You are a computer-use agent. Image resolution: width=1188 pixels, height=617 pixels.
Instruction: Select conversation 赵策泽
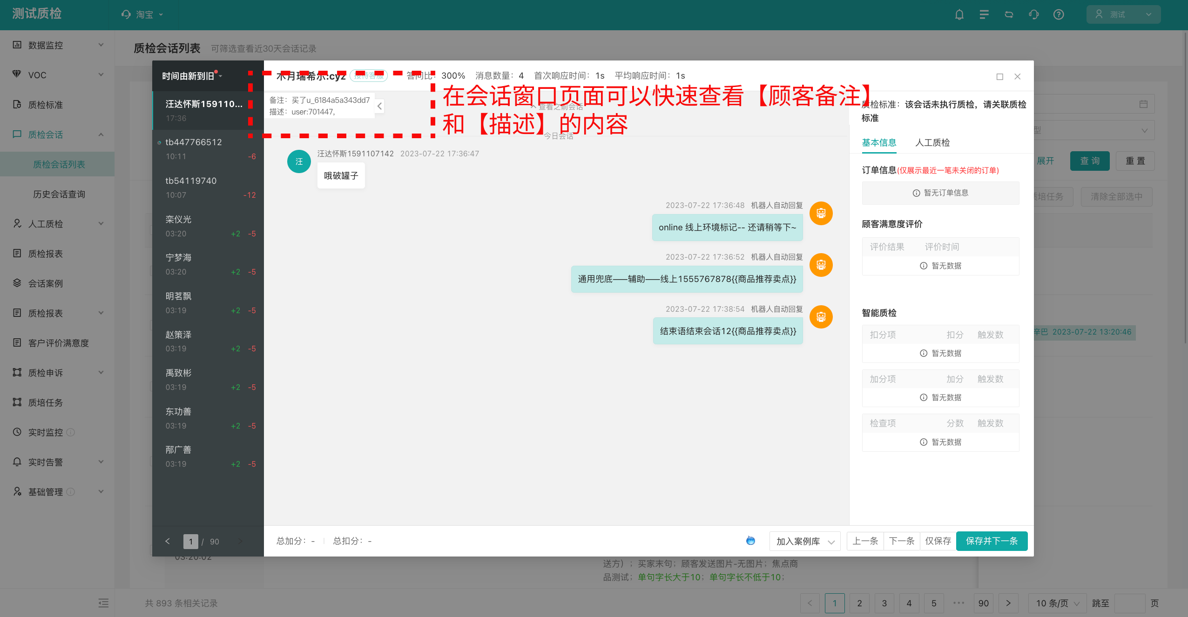pyautogui.click(x=208, y=342)
